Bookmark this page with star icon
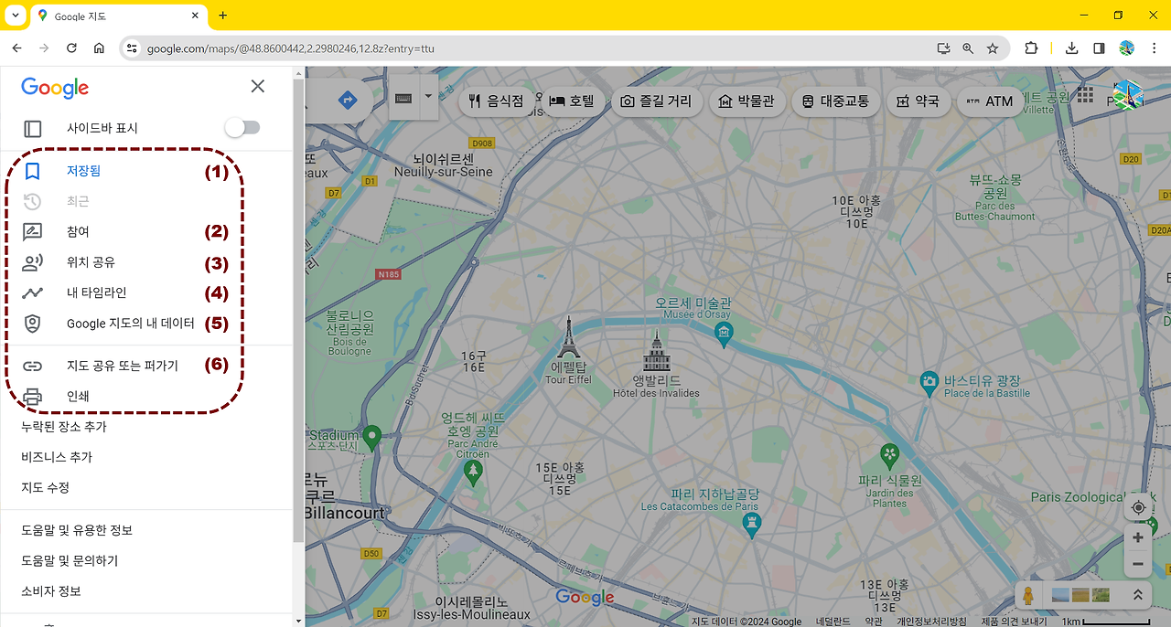The width and height of the screenshot is (1171, 627). (x=993, y=48)
